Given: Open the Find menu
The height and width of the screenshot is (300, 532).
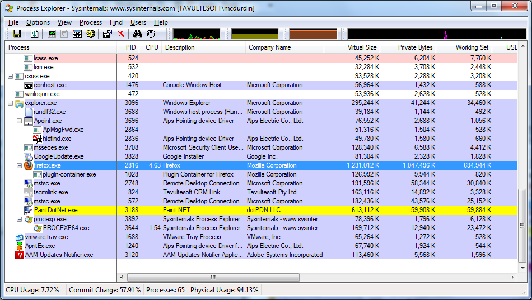Looking at the screenshot, I should coord(116,22).
